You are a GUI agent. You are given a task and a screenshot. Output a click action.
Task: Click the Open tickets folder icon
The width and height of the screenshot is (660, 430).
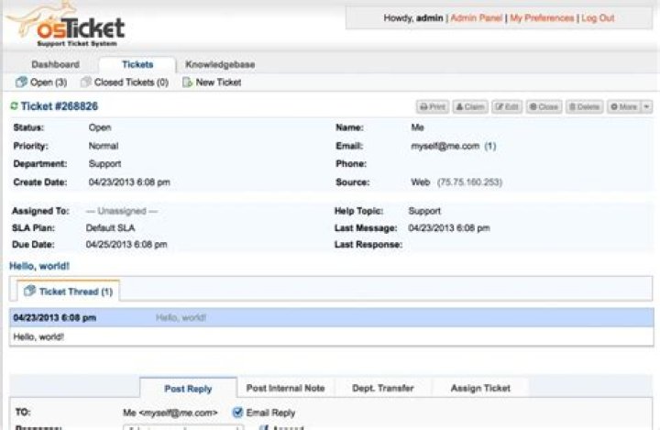pyautogui.click(x=21, y=82)
